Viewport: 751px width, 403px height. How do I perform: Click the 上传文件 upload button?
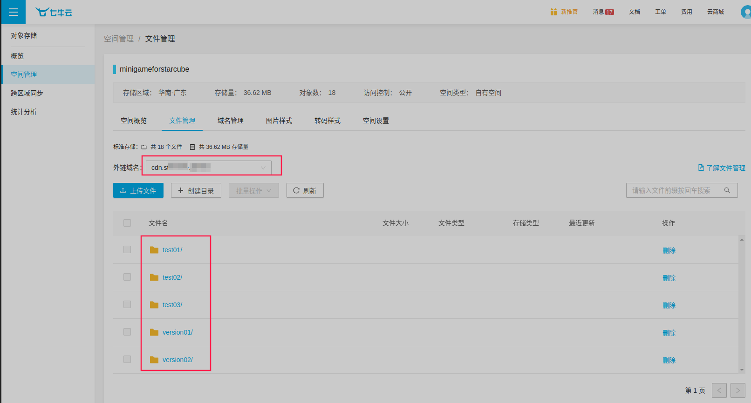pyautogui.click(x=138, y=190)
